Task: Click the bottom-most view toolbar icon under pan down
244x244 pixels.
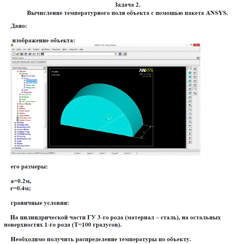Action: pyautogui.click(x=189, y=142)
